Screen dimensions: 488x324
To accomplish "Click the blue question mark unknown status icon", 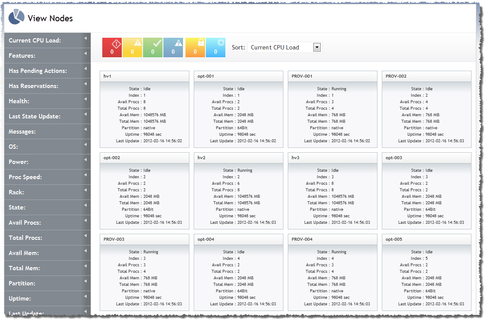I will [173, 47].
